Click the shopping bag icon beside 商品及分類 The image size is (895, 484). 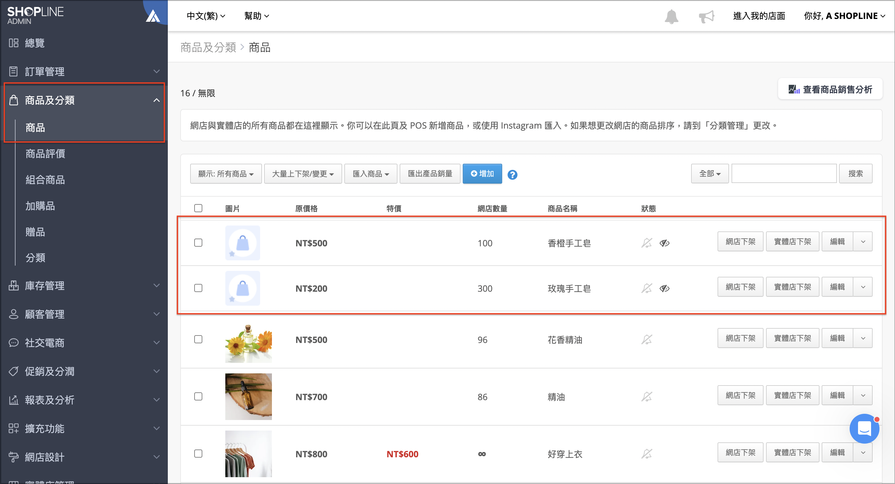[14, 100]
